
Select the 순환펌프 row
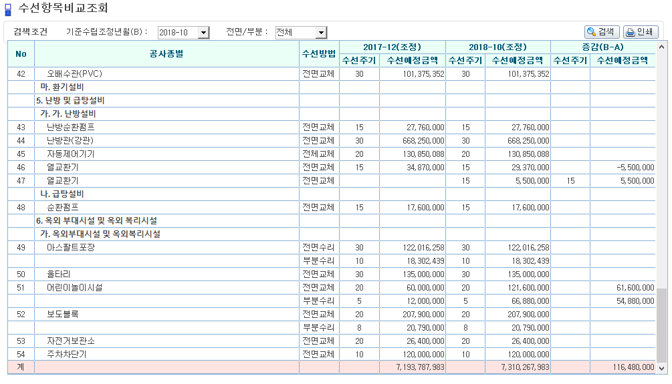click(332, 208)
